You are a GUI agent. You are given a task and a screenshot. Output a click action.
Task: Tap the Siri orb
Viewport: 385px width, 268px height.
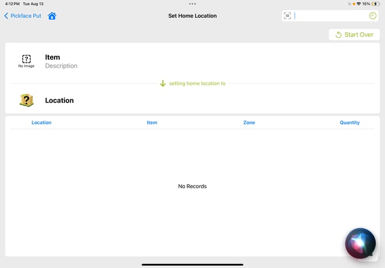click(360, 243)
